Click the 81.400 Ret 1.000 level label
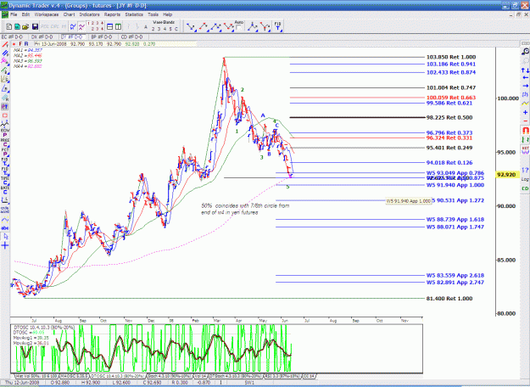 (x=449, y=299)
